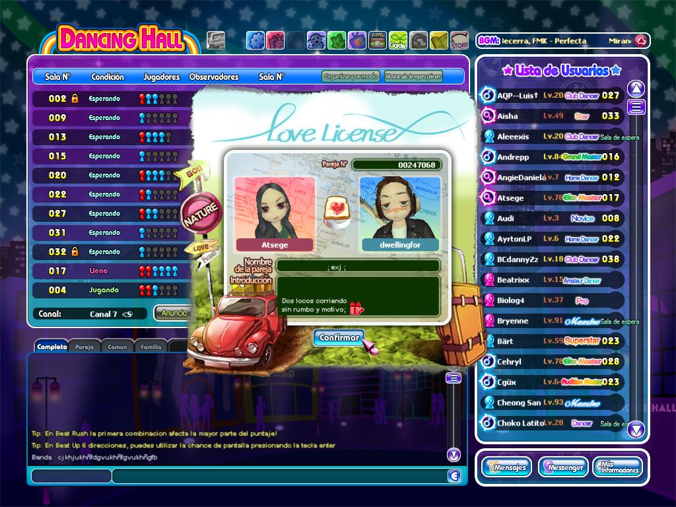676x507 pixels.
Task: Select room 017 marked Lleno
Action: [x=112, y=271]
